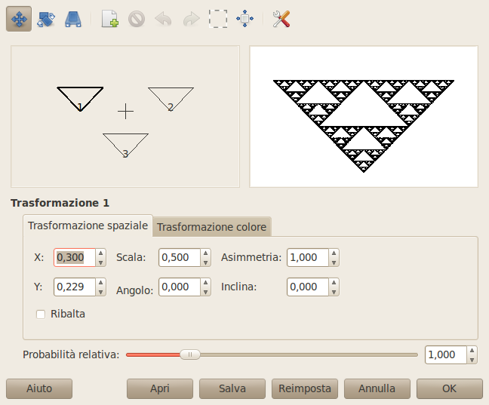Viewport: 489px width, 405px height.
Task: Add a new transformation
Action: pyautogui.click(x=109, y=19)
